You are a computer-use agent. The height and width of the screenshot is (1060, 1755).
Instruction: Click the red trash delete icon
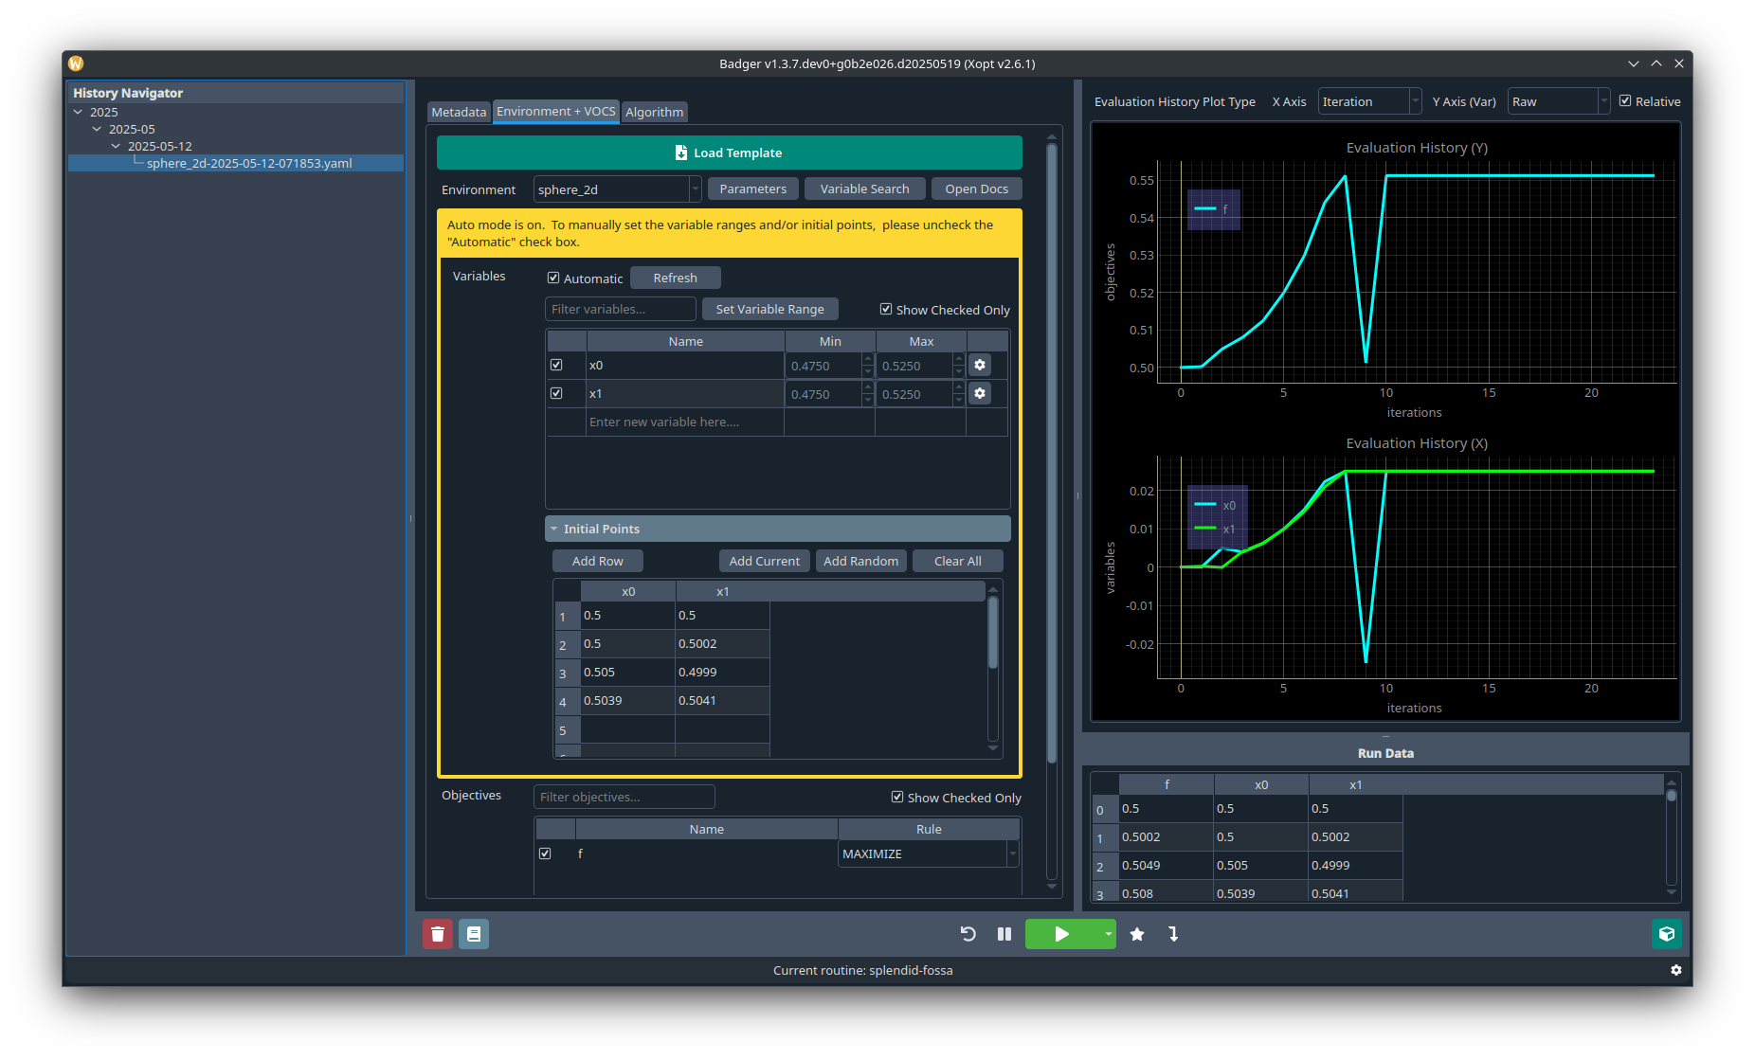pyautogui.click(x=437, y=934)
